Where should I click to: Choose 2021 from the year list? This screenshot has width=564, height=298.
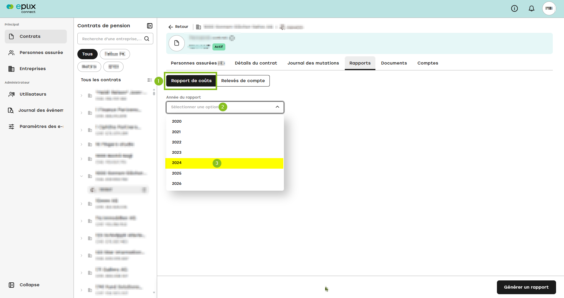tap(225, 132)
